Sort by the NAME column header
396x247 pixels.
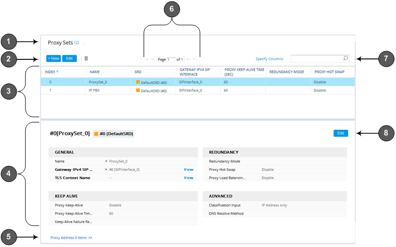point(95,71)
